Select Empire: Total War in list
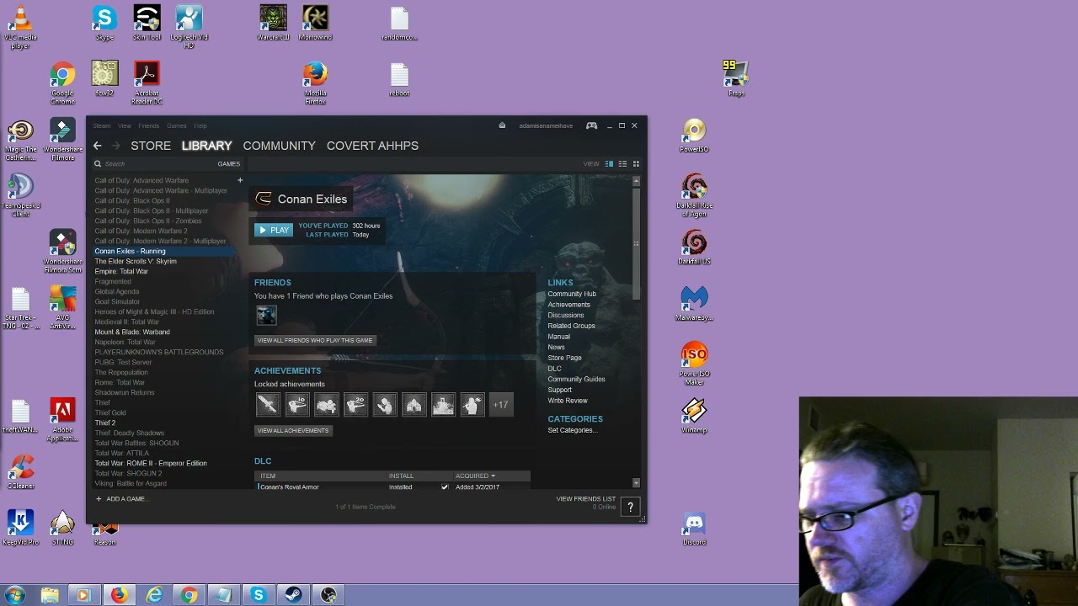The height and width of the screenshot is (606, 1078). tap(121, 271)
